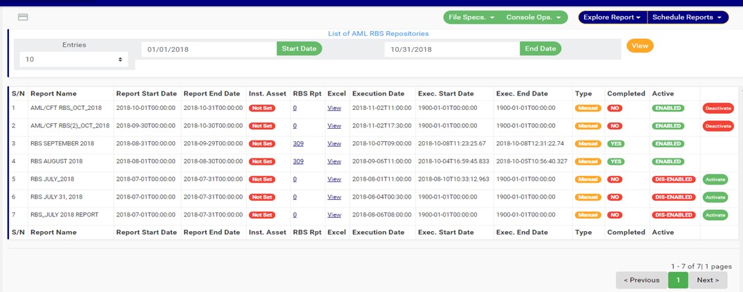Open RBS Rpt 309 link for RBS SEPTEMBER 2018
This screenshot has width=743, height=292.
(x=298, y=144)
